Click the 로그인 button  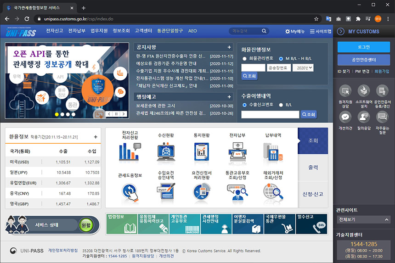point(364,47)
